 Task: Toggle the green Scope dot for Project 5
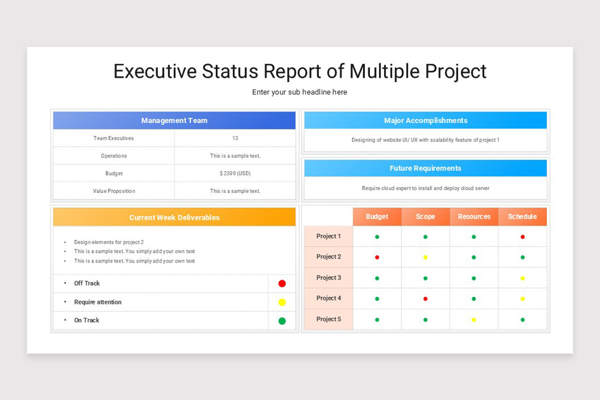pos(425,319)
